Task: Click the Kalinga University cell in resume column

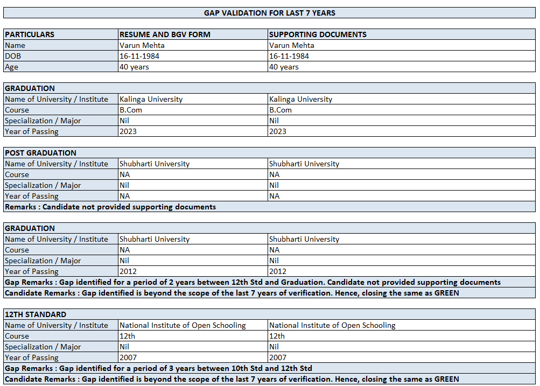Action: 193,99
